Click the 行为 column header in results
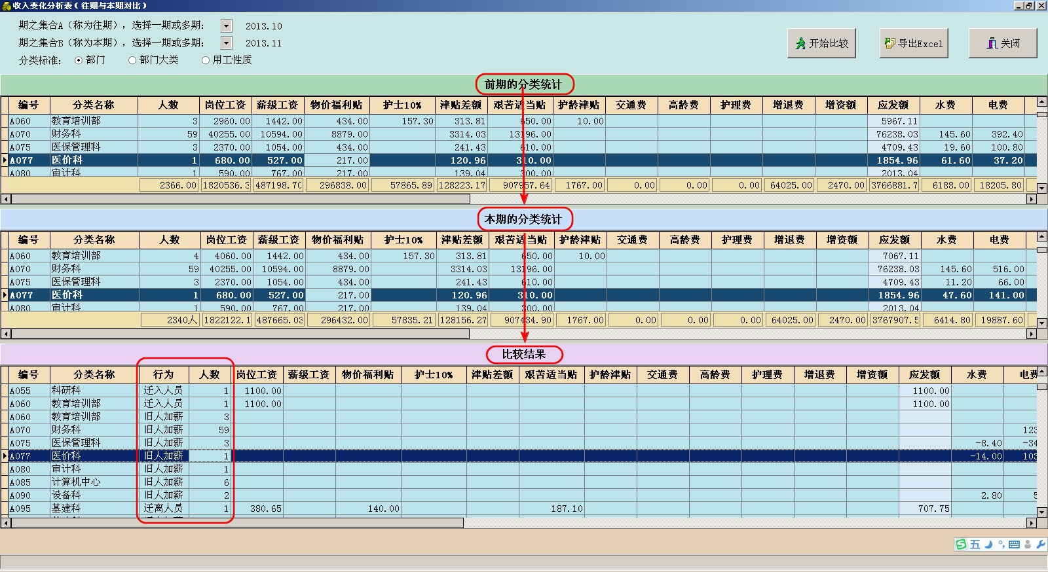This screenshot has width=1048, height=572. (163, 375)
